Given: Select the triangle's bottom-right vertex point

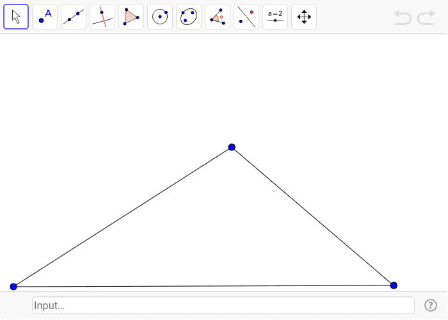Looking at the screenshot, I should 394,285.
